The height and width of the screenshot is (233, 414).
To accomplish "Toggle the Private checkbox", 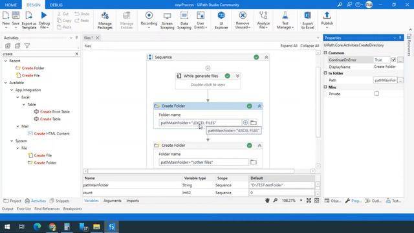I will (x=376, y=93).
